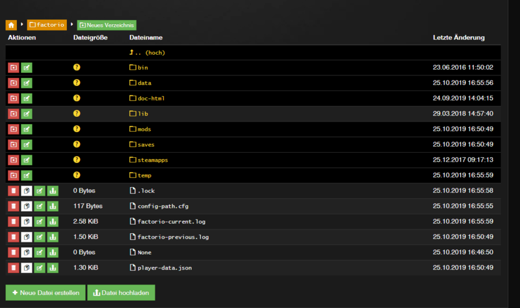Rename the data folder with green edit icon

27,83
